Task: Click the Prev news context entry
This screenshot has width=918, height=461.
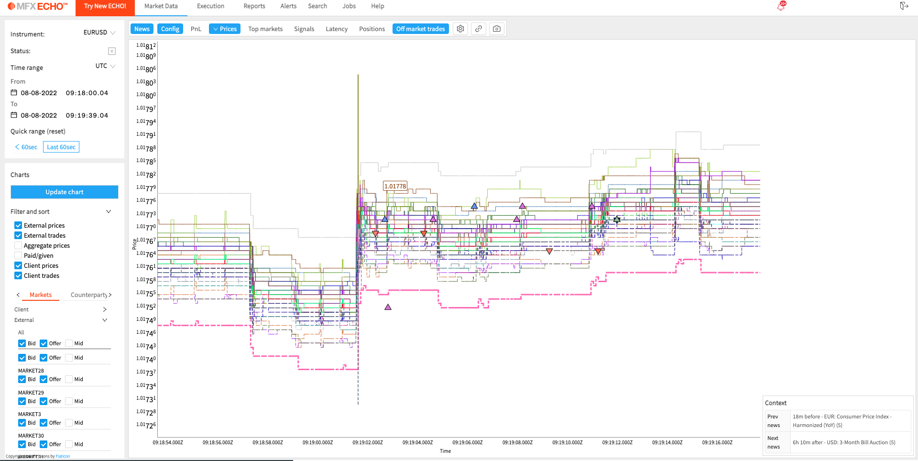Action: [x=838, y=421]
